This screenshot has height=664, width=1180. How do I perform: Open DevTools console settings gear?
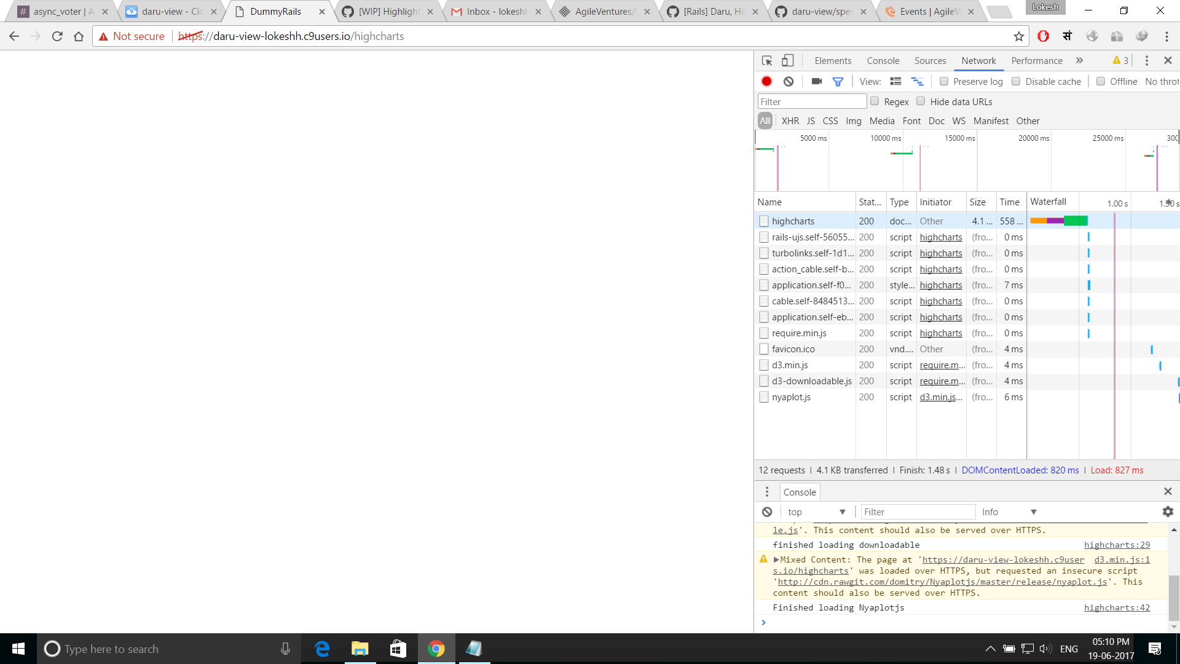pos(1166,512)
